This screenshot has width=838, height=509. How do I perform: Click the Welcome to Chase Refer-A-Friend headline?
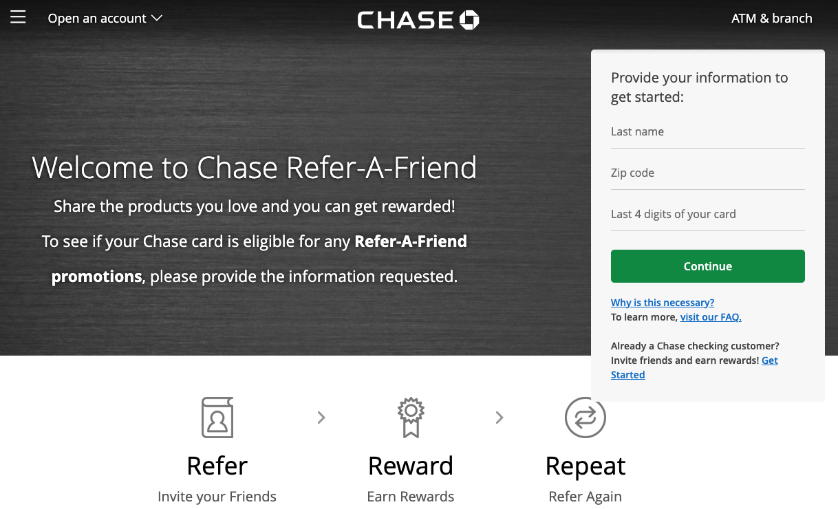pyautogui.click(x=255, y=168)
